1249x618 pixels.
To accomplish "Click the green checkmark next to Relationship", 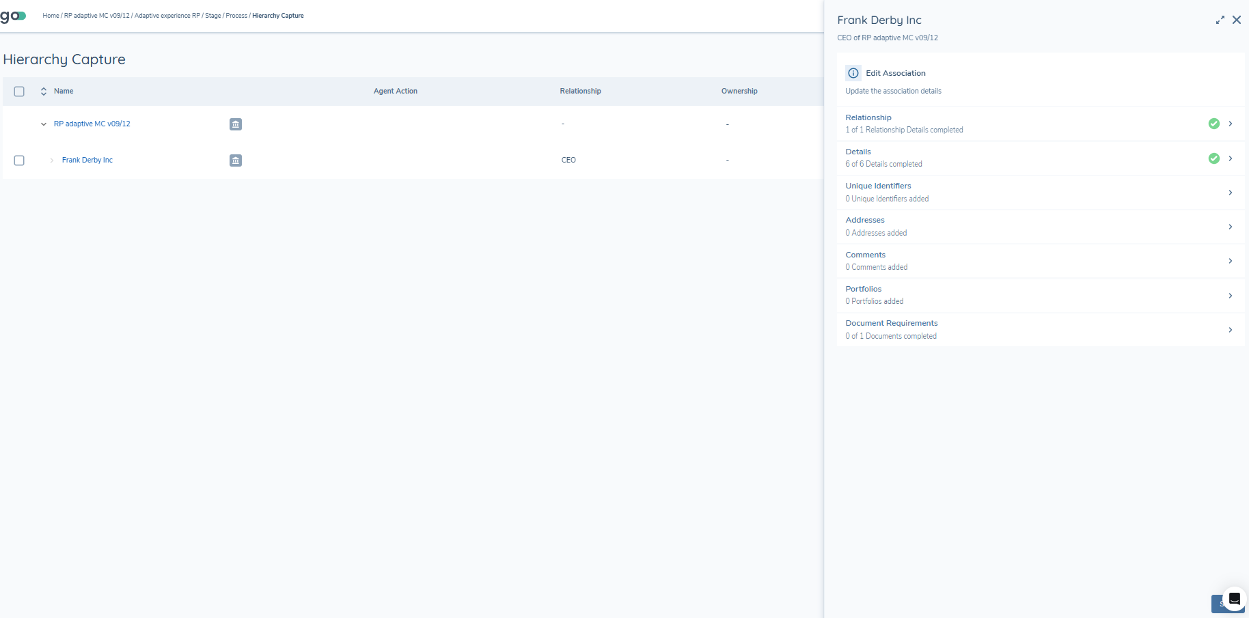I will [x=1213, y=124].
